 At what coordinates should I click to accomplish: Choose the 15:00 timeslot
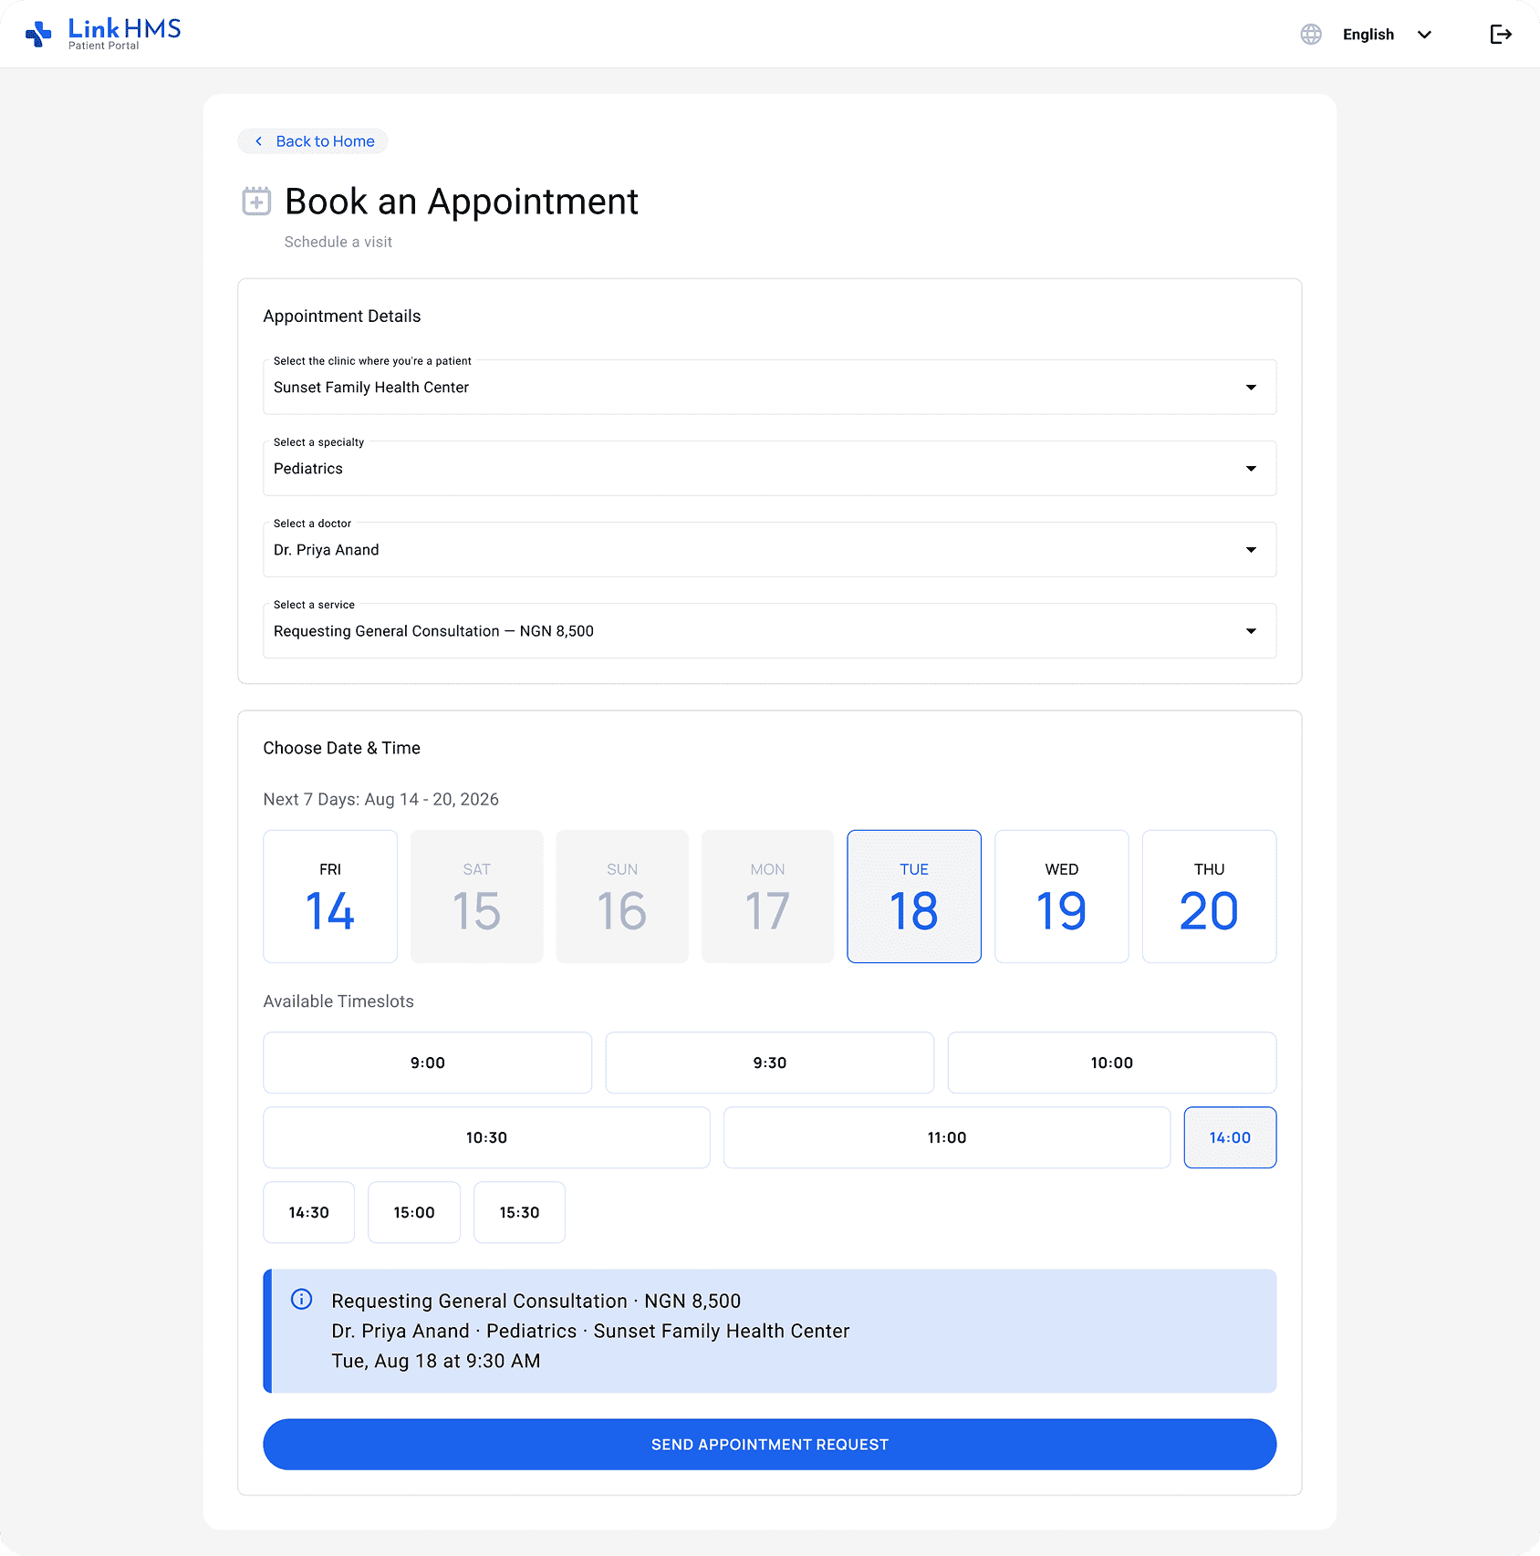coord(414,1212)
